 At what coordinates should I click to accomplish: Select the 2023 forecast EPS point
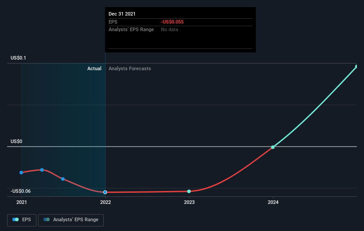[189, 191]
